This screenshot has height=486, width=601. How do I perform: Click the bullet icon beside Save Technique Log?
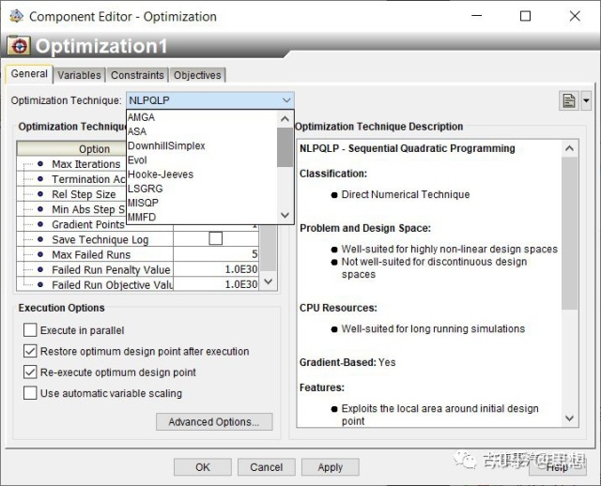pos(40,239)
